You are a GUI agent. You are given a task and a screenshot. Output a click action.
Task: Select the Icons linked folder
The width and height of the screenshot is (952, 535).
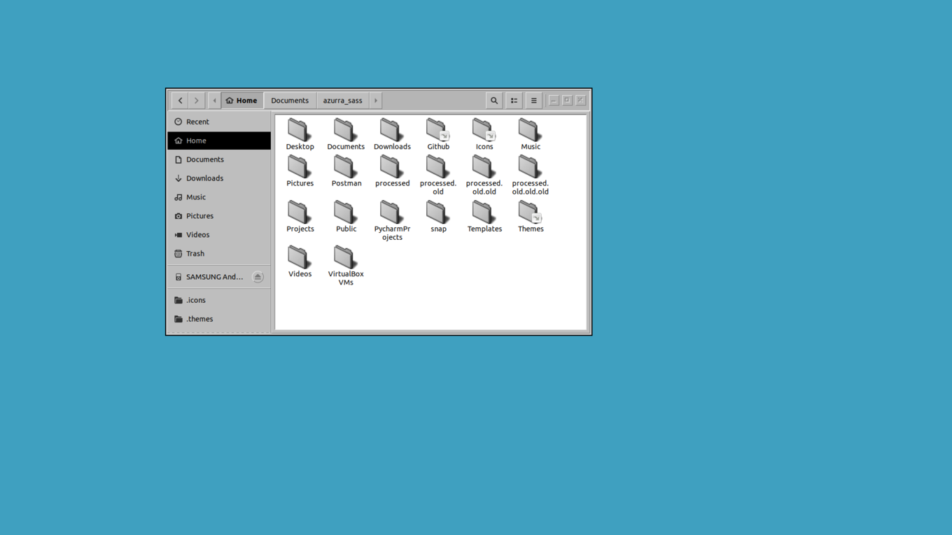(484, 134)
